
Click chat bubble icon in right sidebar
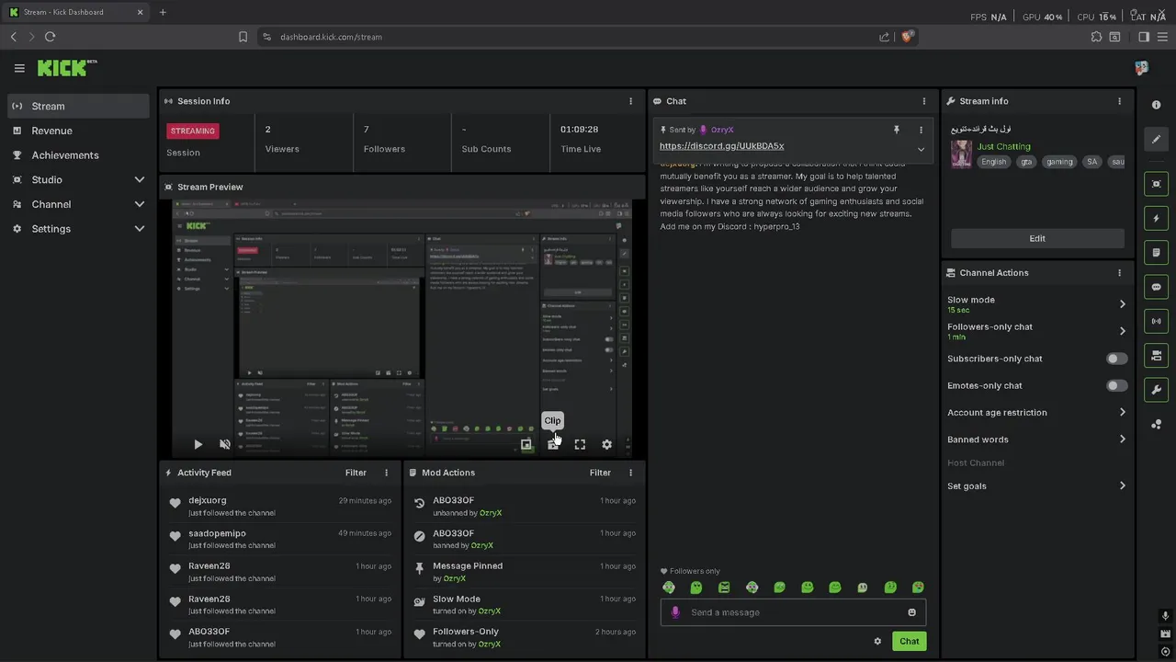(1156, 287)
